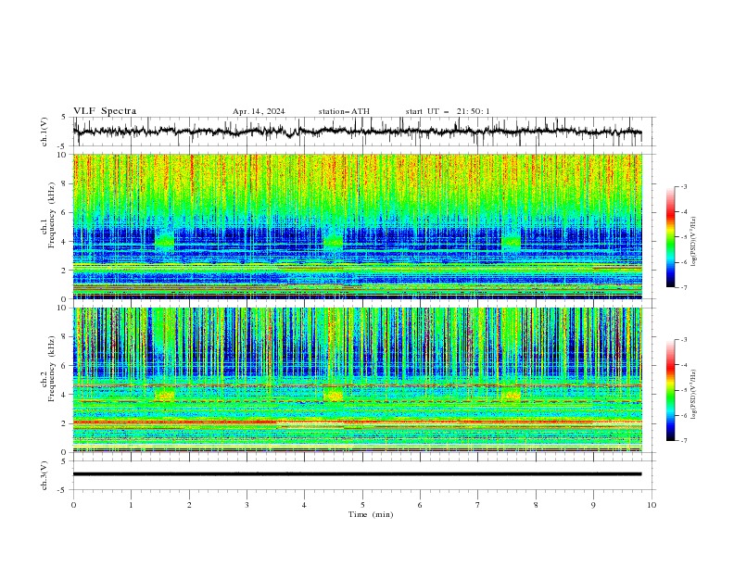Screen dimensions: 734x567
Task: Click time axis tick label '8'
Action: pyautogui.click(x=536, y=505)
